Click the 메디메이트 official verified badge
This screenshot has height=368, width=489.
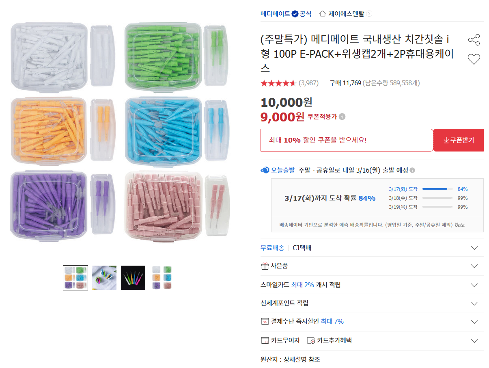(295, 14)
